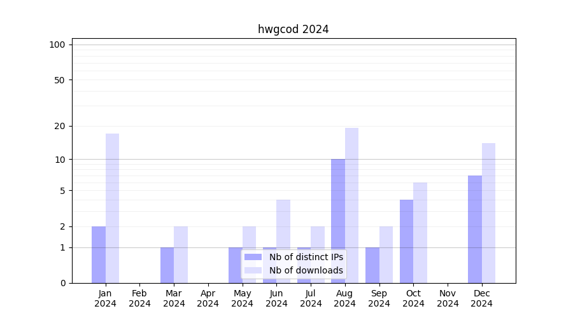This screenshot has height=318, width=573.
Task: Select the January downloads bar
Action: 112,208
